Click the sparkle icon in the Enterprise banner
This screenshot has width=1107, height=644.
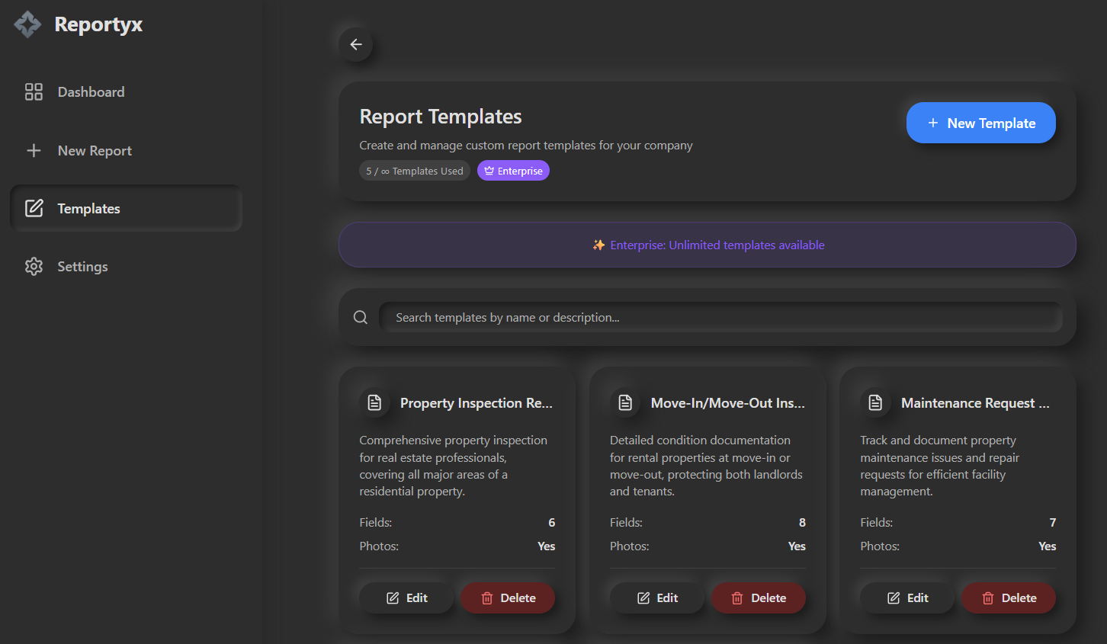(598, 245)
